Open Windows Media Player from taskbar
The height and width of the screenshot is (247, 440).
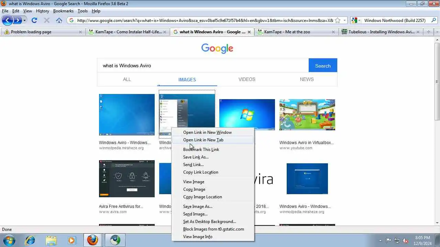tap(72, 240)
